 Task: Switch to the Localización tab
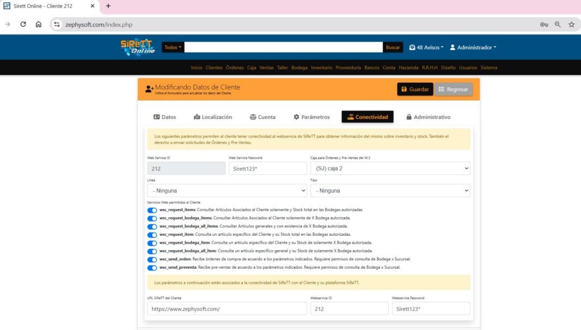pyautogui.click(x=213, y=117)
